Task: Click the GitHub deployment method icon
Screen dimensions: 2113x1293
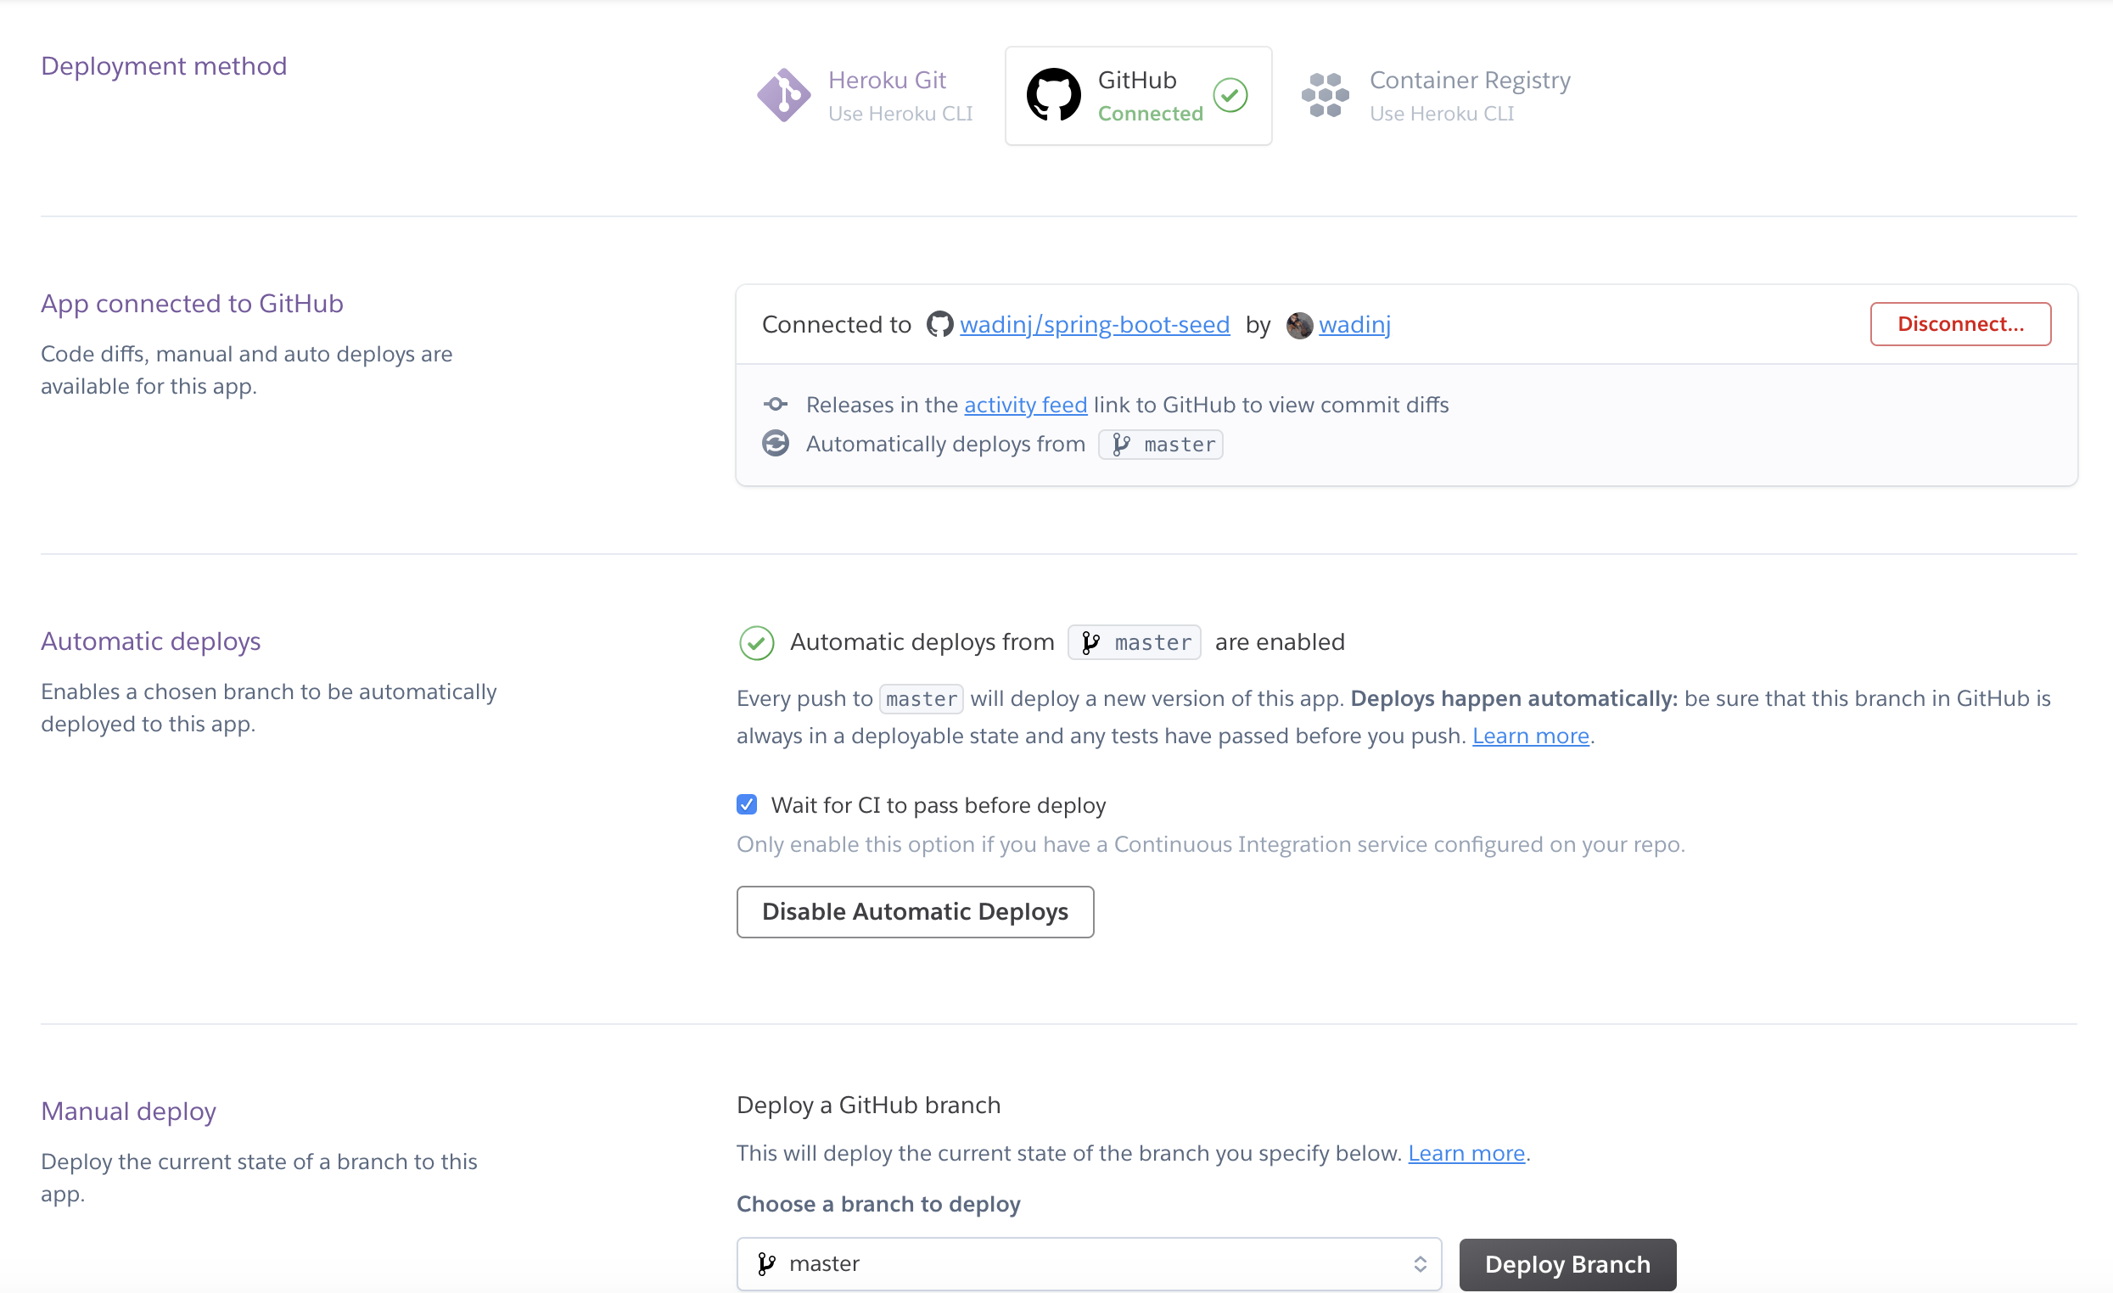Action: (x=1053, y=93)
